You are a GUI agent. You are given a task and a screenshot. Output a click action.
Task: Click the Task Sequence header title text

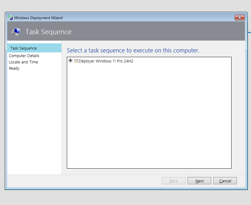click(x=48, y=32)
